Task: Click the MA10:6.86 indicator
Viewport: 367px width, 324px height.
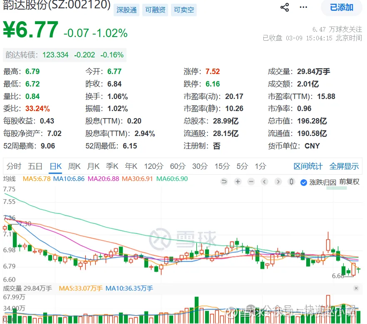Action: point(69,179)
